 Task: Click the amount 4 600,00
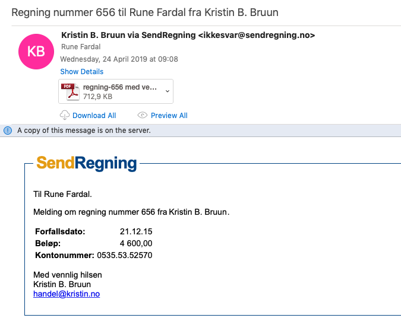(136, 243)
